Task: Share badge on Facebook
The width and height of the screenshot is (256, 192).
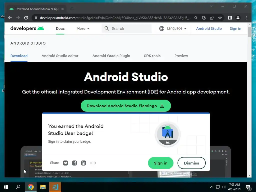Action: [x=74, y=163]
